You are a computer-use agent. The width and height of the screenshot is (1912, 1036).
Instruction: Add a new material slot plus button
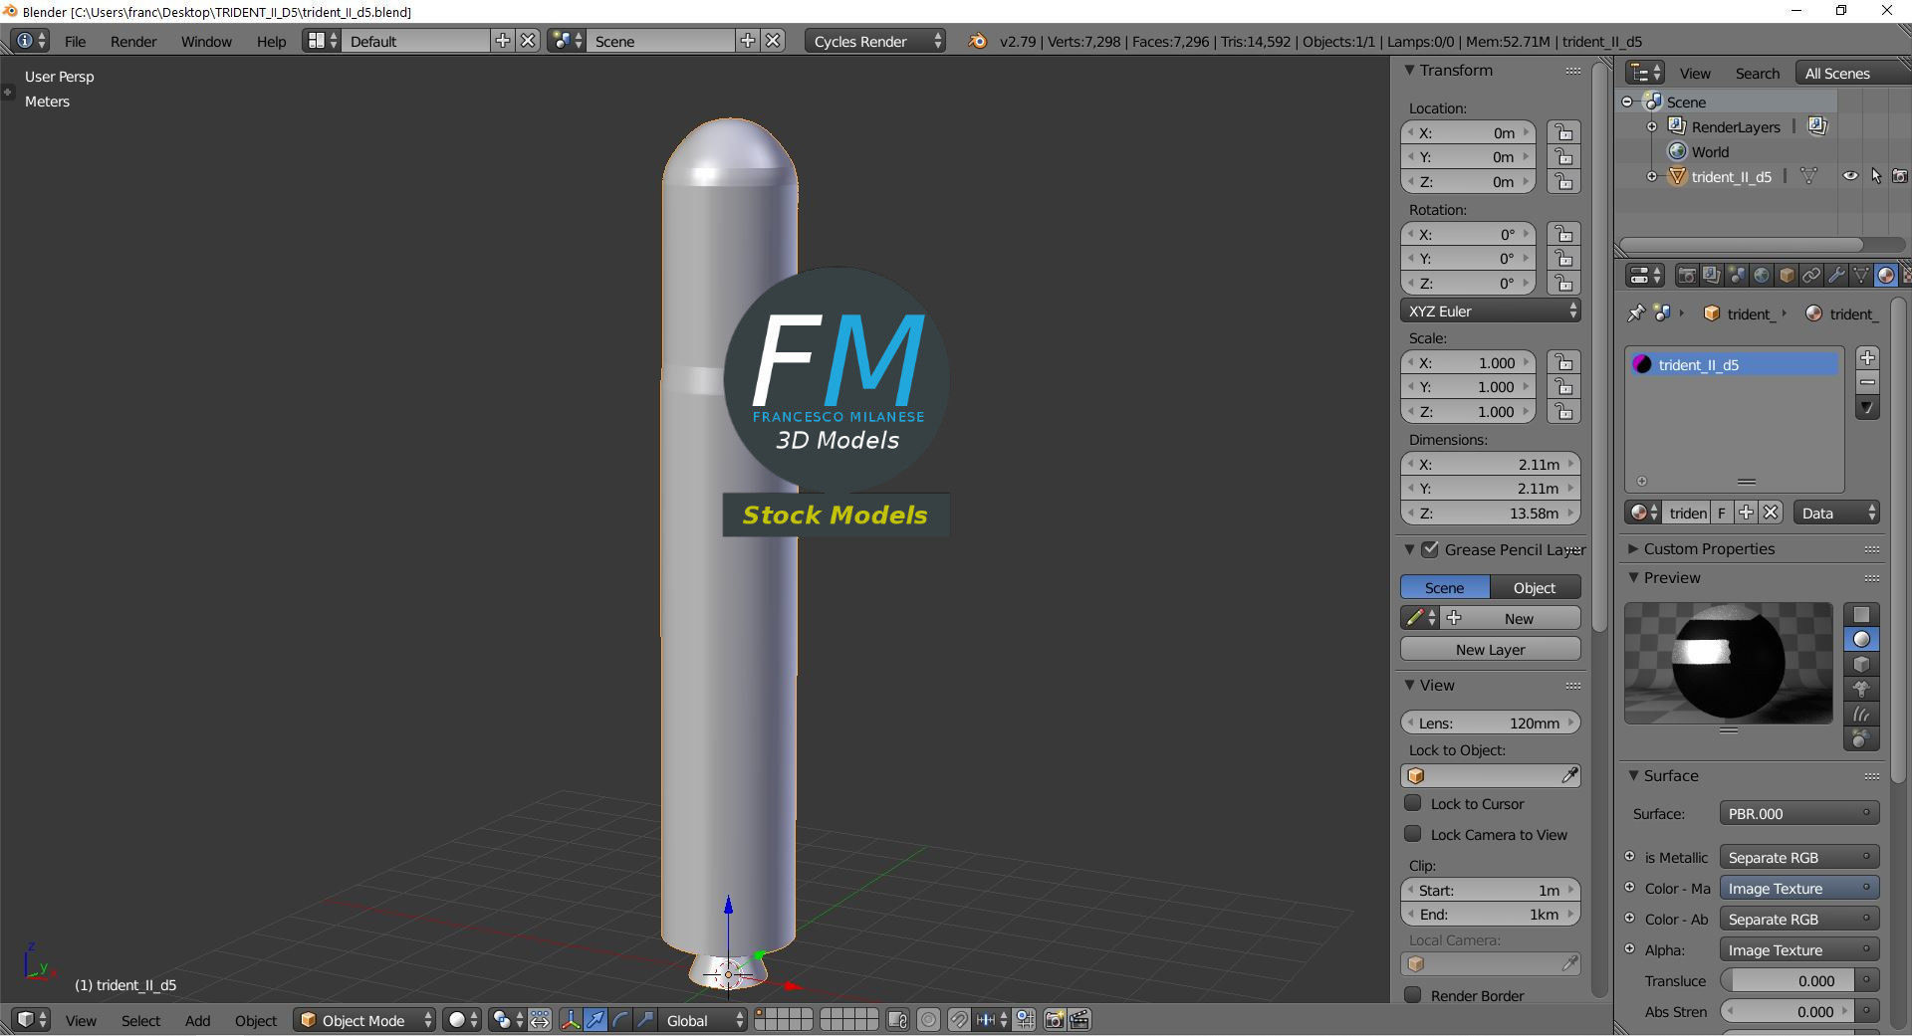(1867, 358)
